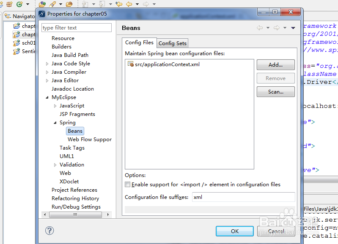Click the New Java Package toolbar icon
Viewport: 338px width, 244px height.
9,4
